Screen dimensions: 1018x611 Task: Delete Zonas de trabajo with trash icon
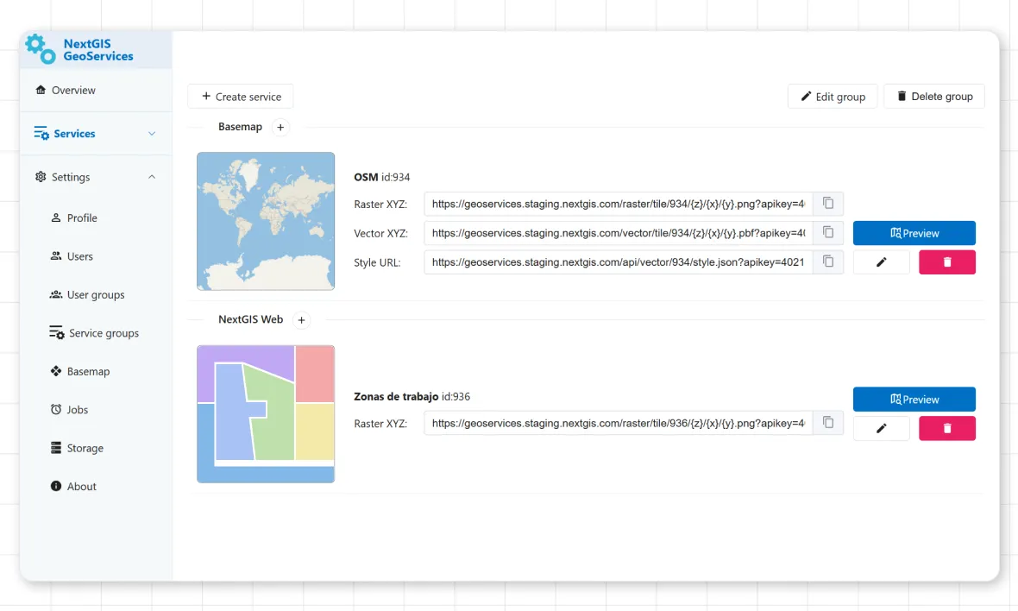[947, 429]
